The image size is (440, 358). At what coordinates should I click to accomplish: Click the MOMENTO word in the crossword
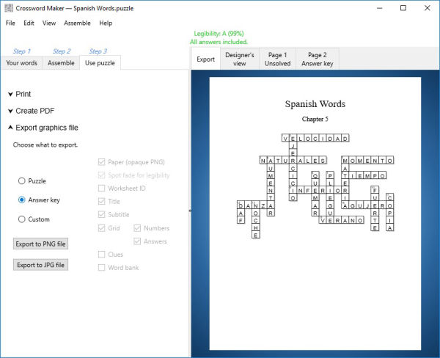pos(367,161)
